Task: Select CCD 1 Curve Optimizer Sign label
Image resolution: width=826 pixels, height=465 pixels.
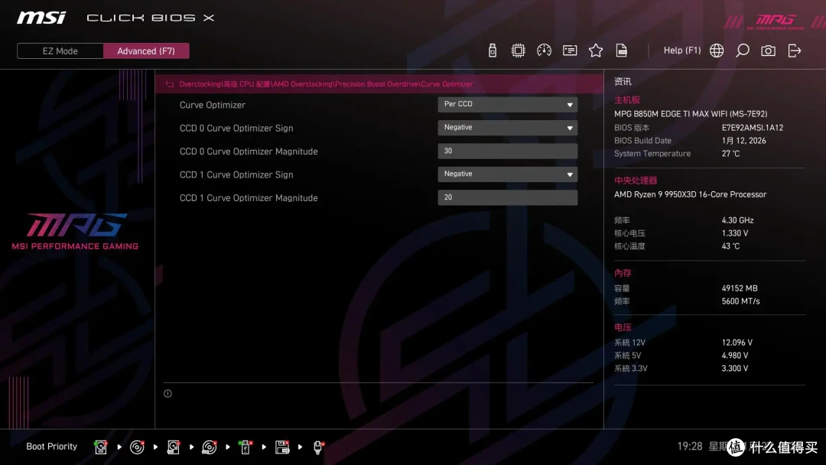Action: click(x=236, y=174)
